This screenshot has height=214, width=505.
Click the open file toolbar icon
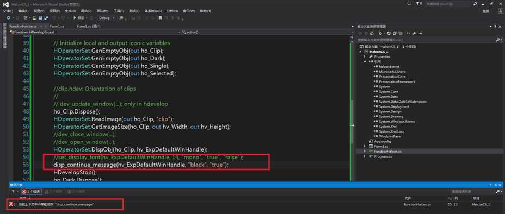[x=34, y=18]
